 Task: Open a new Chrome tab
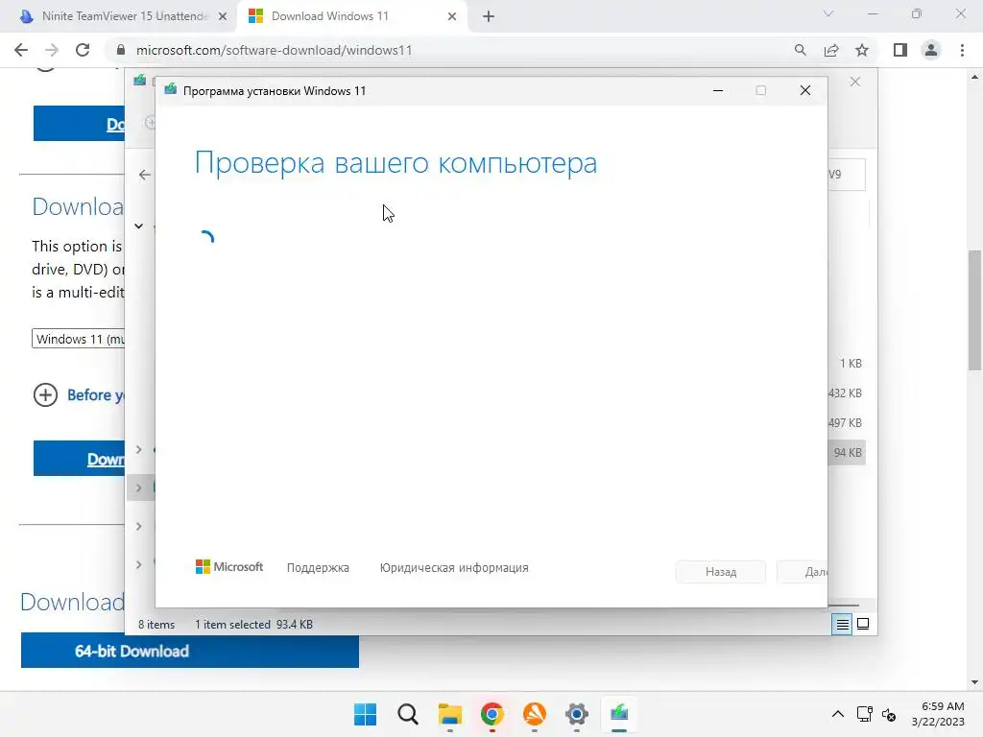coord(489,17)
